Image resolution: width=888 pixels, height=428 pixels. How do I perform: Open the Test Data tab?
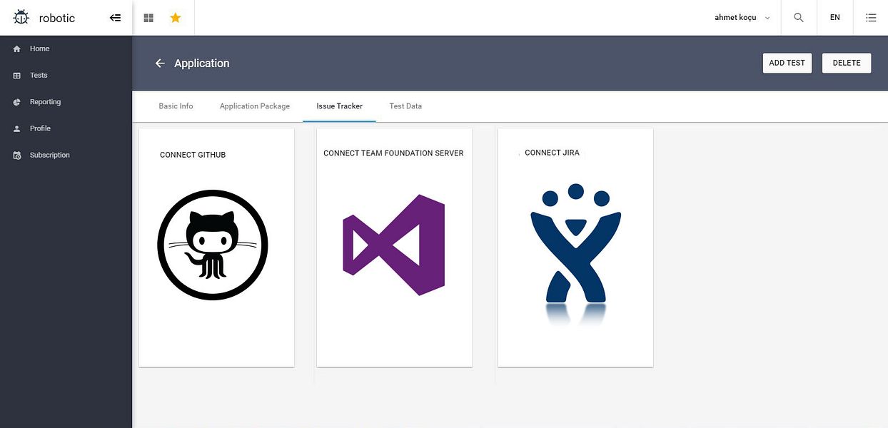point(405,106)
